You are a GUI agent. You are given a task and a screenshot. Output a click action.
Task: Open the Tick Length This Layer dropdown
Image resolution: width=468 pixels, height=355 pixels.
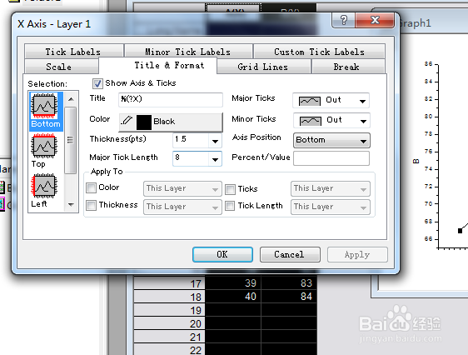pyautogui.click(x=331, y=207)
